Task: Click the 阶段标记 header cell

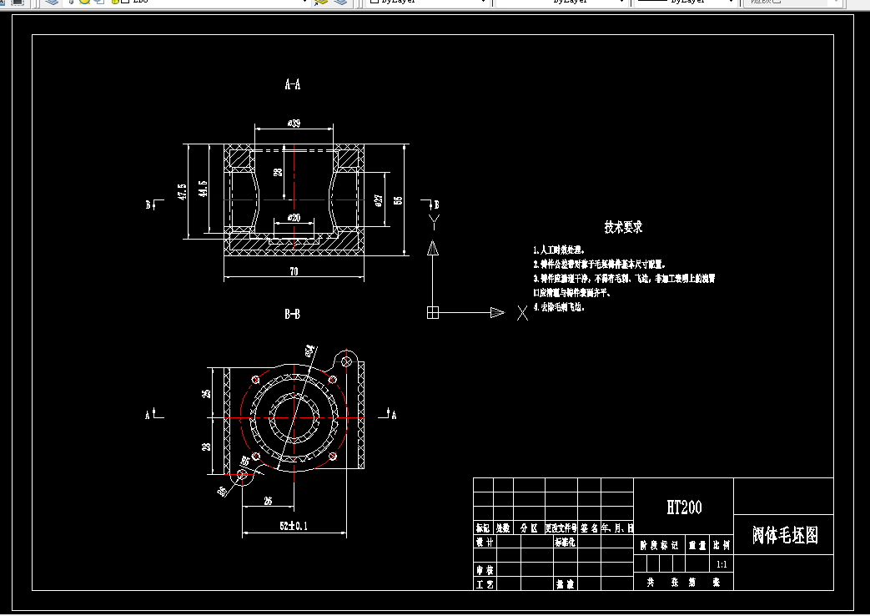Action: pyautogui.click(x=659, y=545)
